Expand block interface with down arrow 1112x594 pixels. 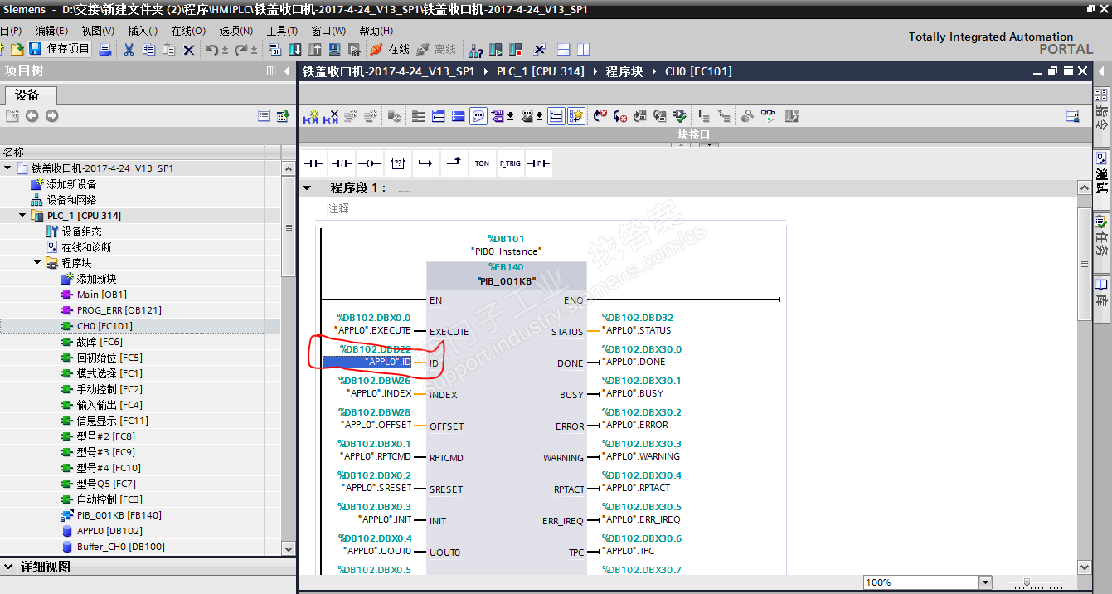(x=709, y=144)
